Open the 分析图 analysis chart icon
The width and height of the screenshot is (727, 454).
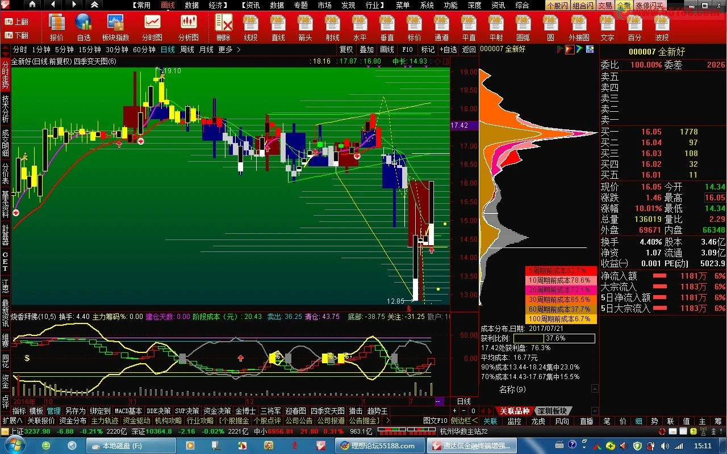[x=189, y=27]
